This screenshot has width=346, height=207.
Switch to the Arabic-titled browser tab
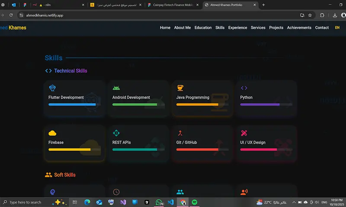pyautogui.click(x=116, y=5)
